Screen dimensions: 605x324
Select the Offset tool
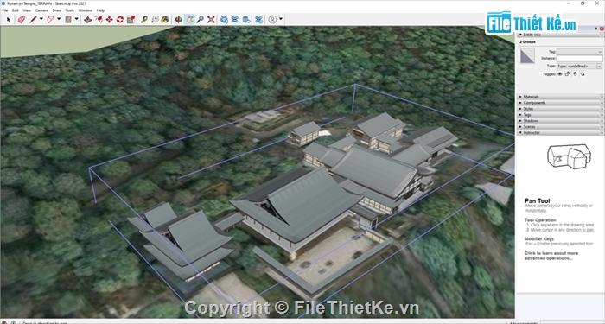tap(99, 19)
